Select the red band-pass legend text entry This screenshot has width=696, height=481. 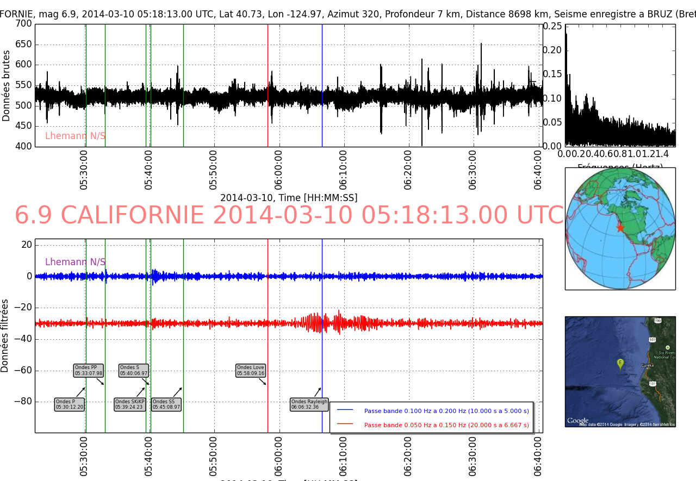[x=446, y=425]
